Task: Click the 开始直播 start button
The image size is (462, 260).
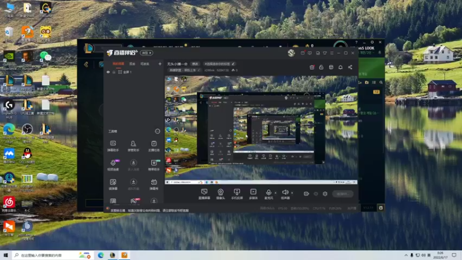Action: pos(343,194)
